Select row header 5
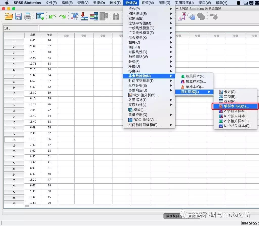259x226 pixels. pos(14,64)
